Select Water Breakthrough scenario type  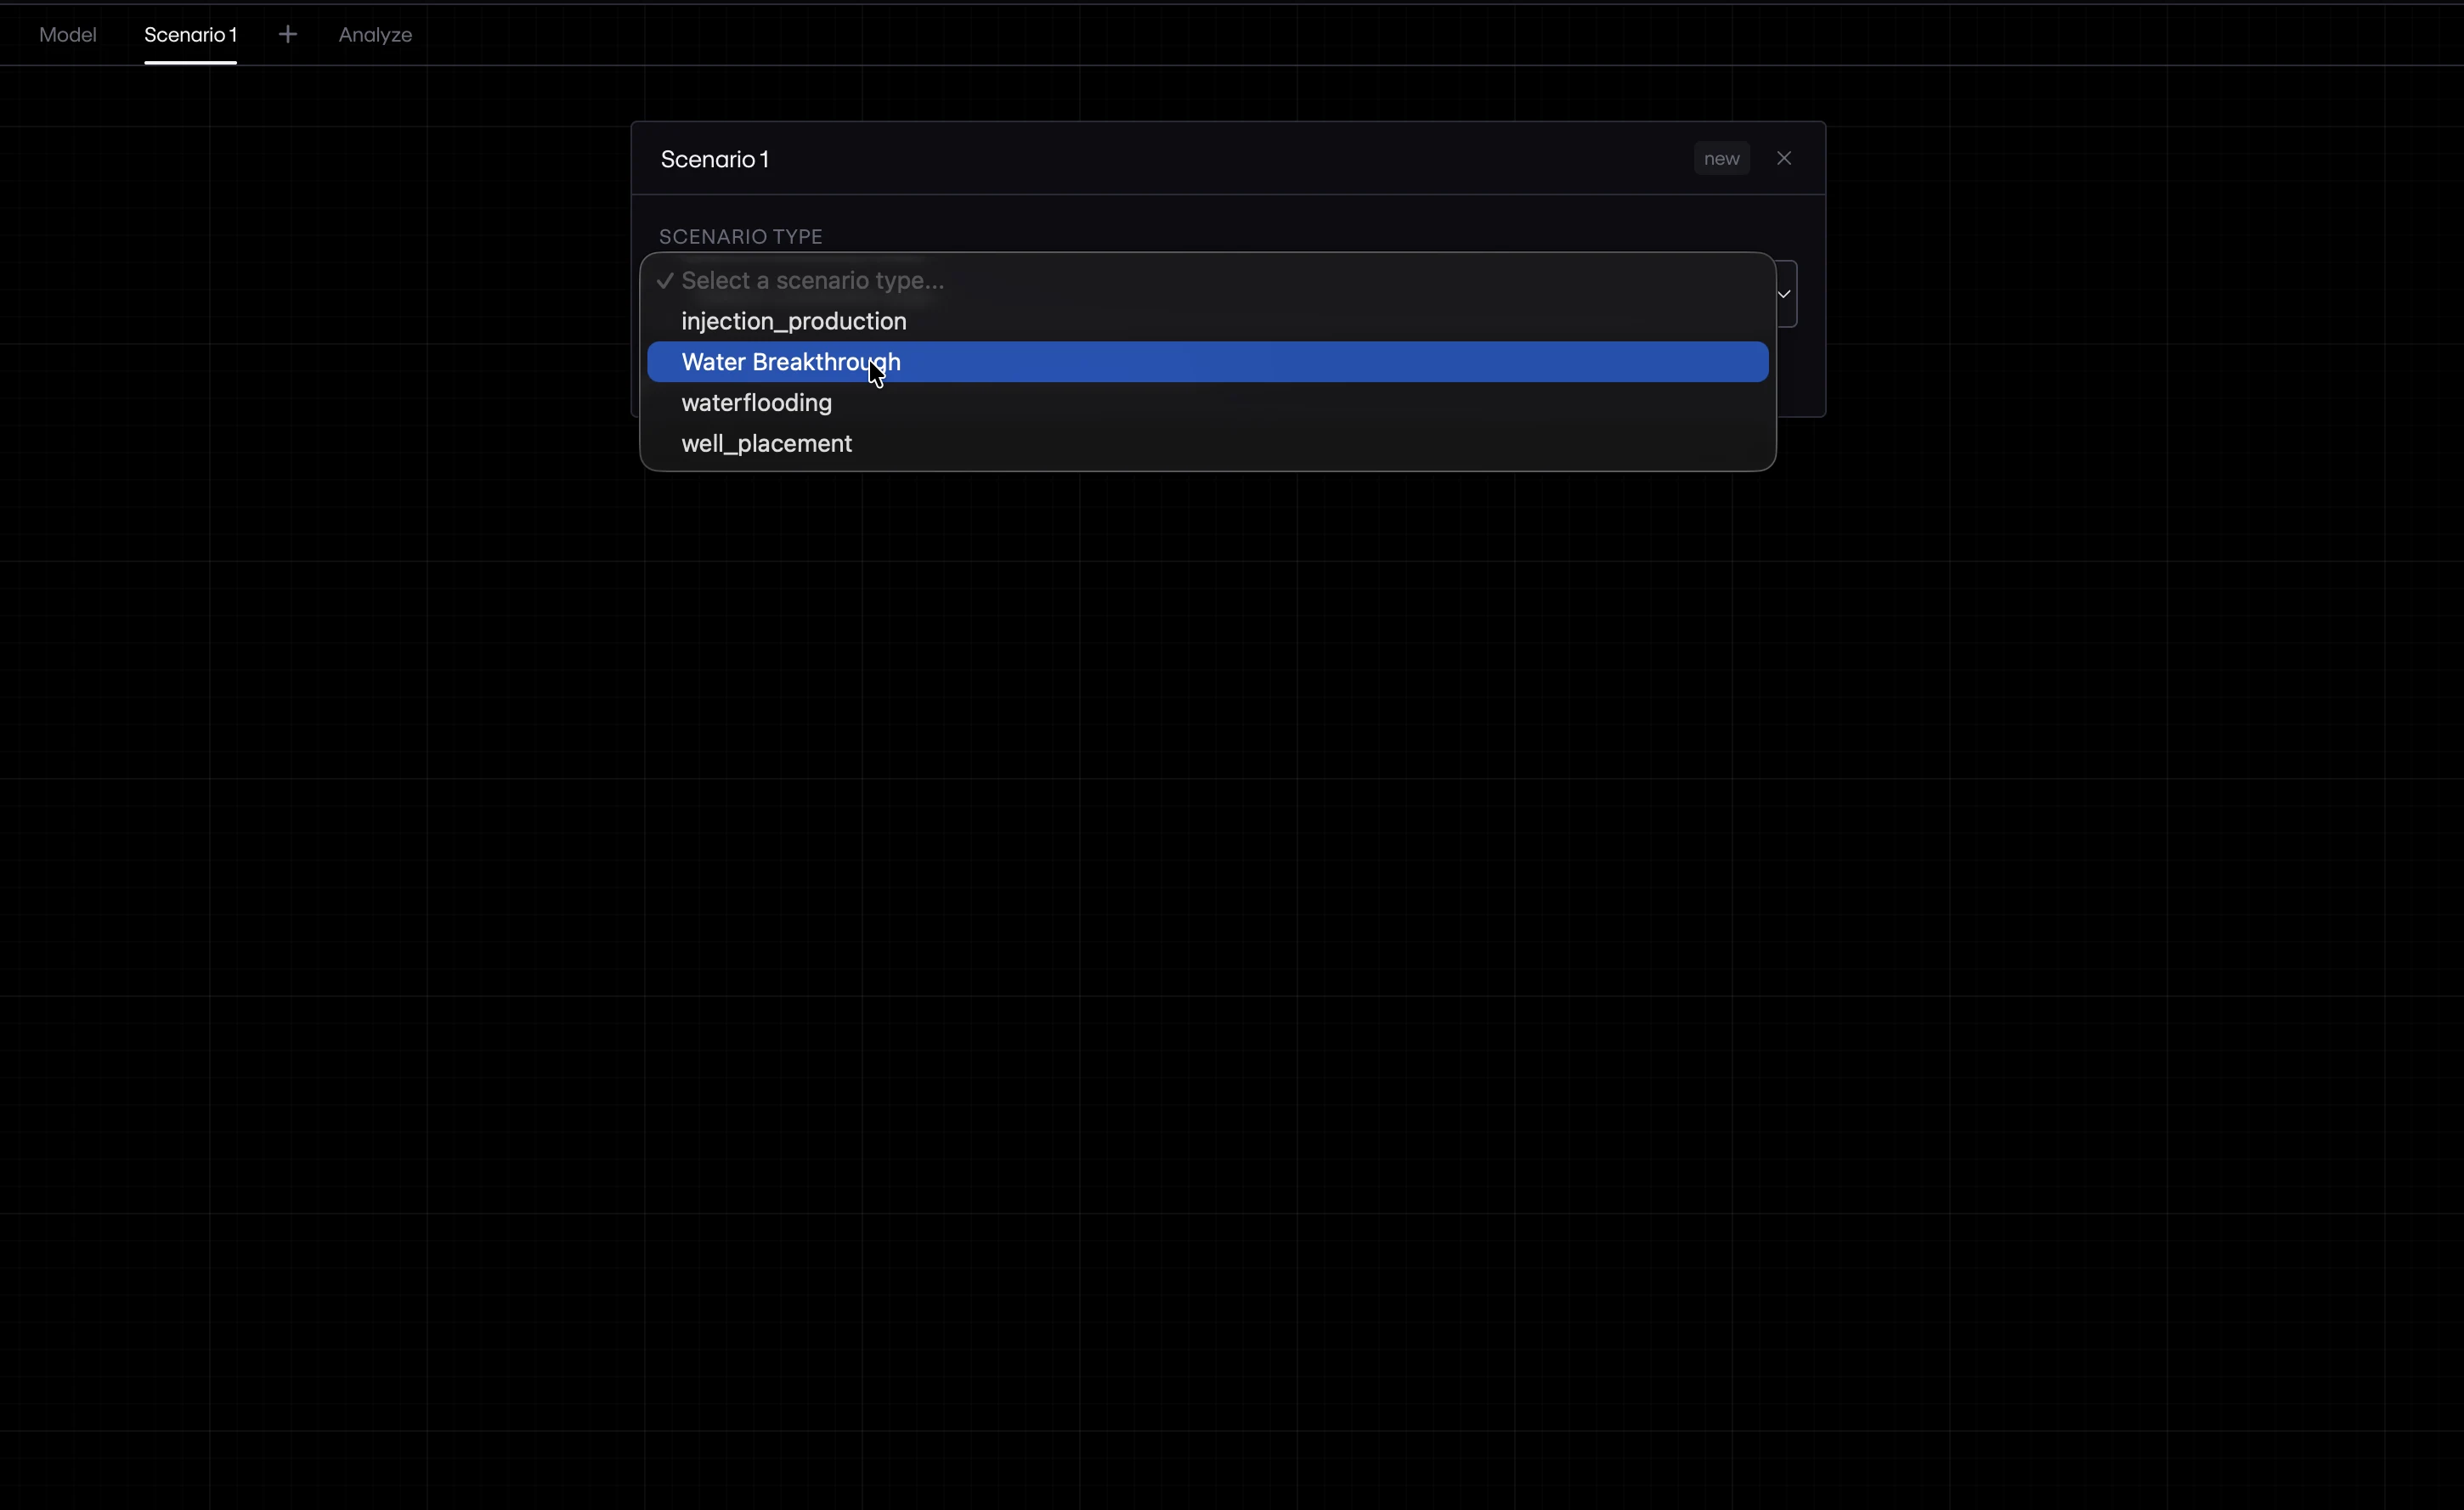1207,362
